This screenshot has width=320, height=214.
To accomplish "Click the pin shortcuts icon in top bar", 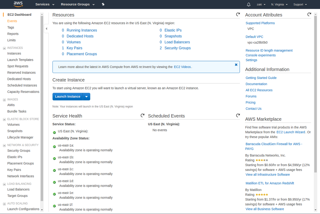I will tap(103, 4).
